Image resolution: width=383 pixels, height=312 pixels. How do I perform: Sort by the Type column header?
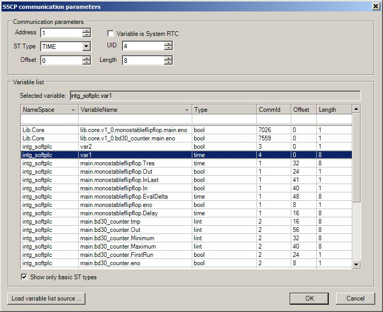(x=224, y=110)
